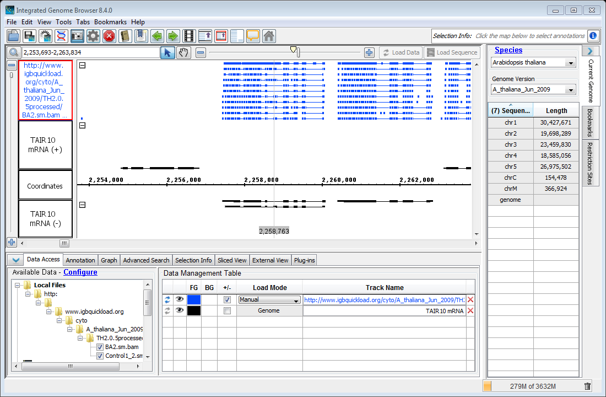Switch to the Advanced Search tab
Screen dimensions: 606x397
coord(146,260)
